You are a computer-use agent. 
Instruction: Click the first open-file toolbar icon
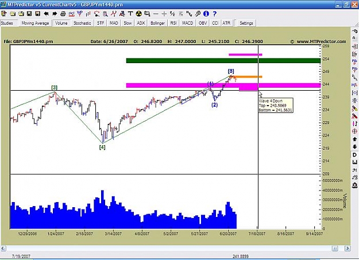pos(13,14)
